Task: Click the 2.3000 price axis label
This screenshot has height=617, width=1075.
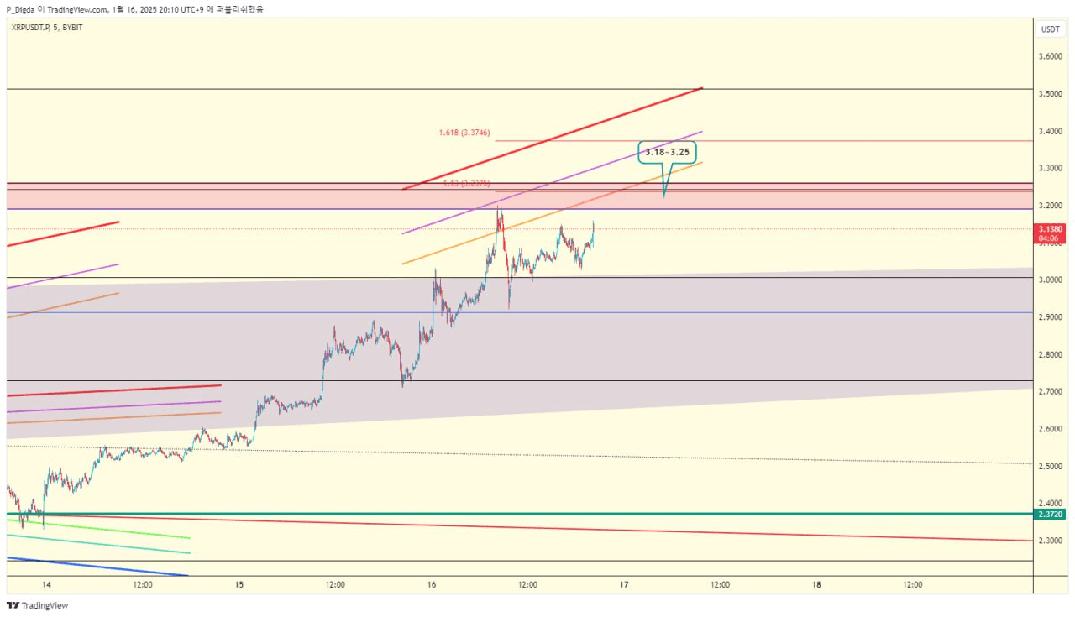Action: point(1051,541)
